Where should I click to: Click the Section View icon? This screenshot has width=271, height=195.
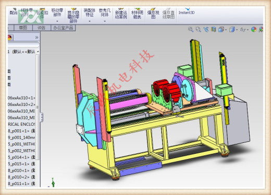tap(213, 29)
